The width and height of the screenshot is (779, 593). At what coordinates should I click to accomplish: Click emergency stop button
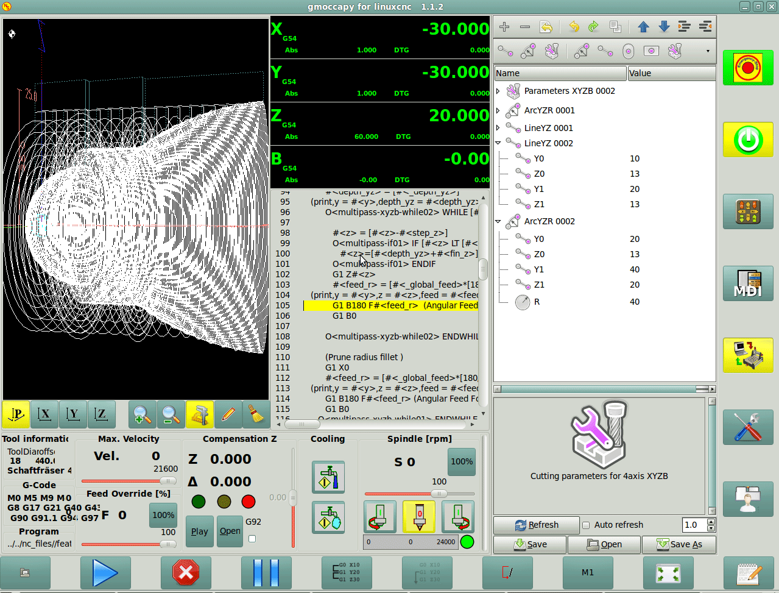coord(748,68)
